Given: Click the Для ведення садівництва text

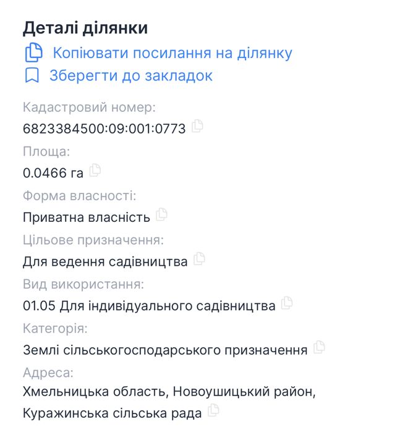Looking at the screenshot, I should pyautogui.click(x=105, y=262).
